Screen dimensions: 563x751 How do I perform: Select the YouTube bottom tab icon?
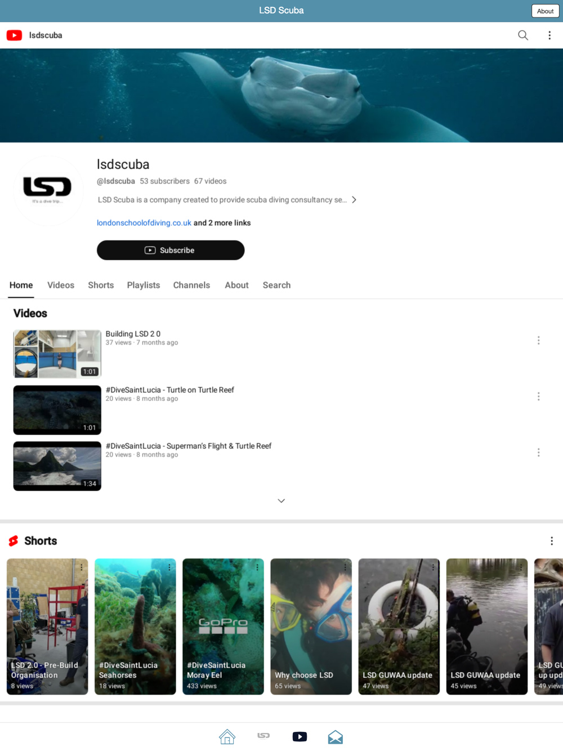point(300,737)
